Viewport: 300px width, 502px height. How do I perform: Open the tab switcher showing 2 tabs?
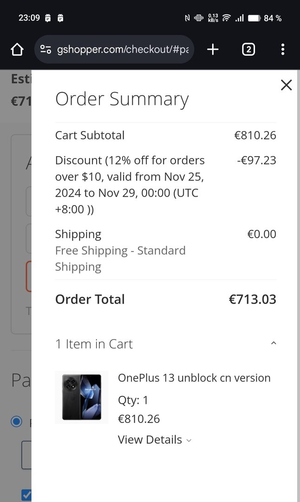point(248,49)
